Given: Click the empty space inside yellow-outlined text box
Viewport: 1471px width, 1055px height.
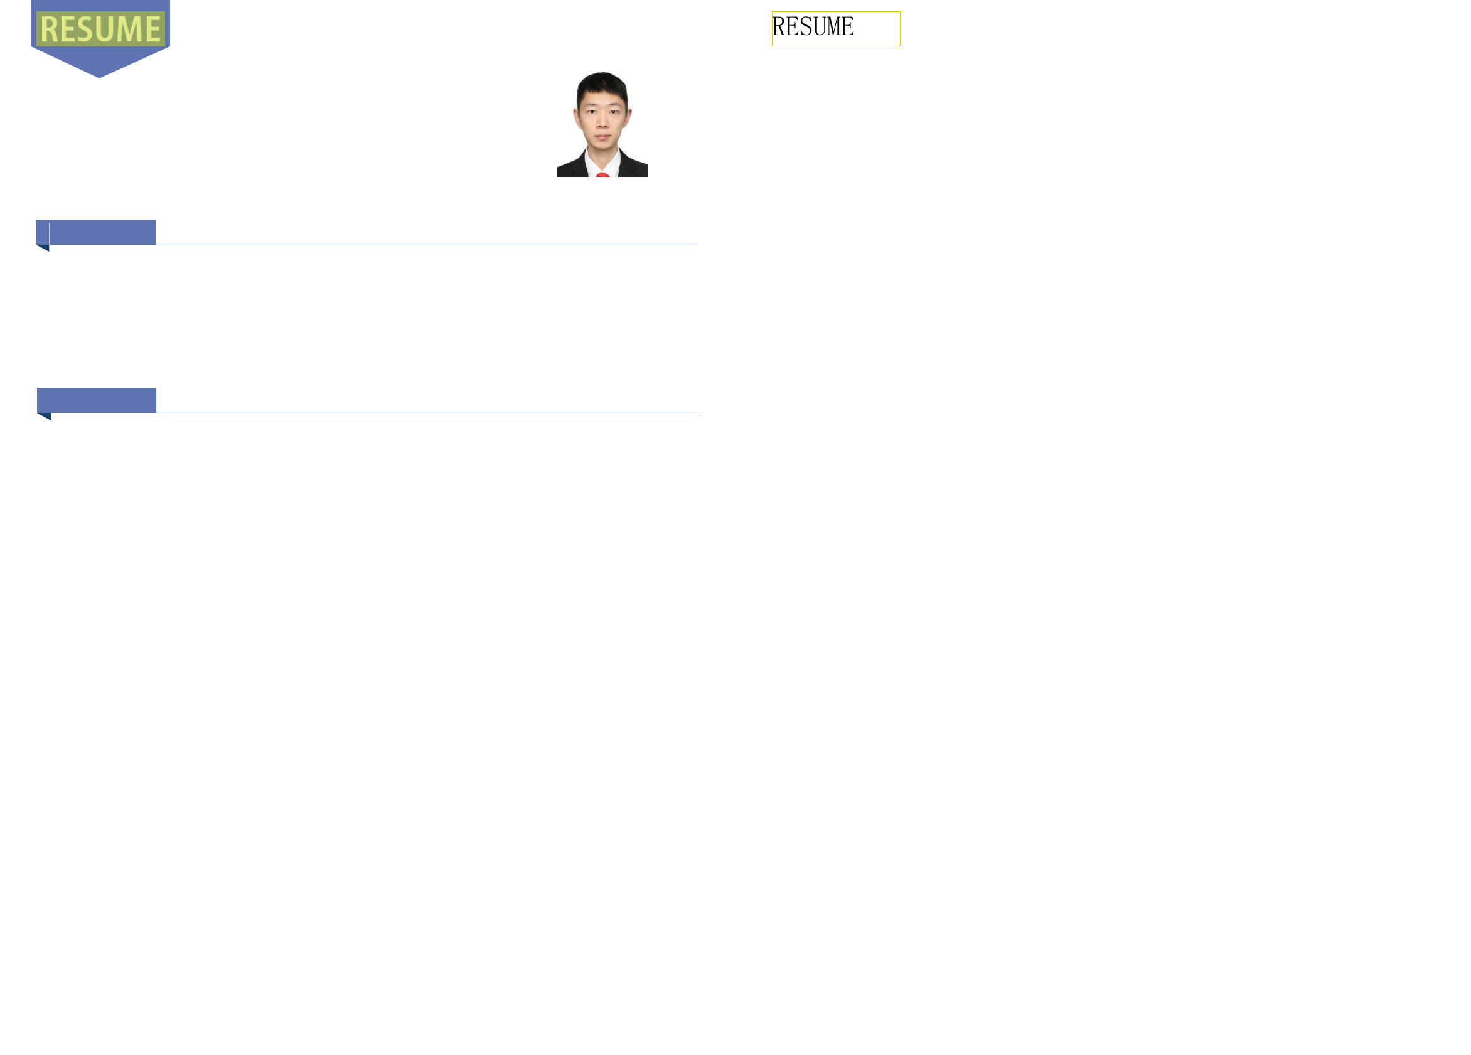Looking at the screenshot, I should pyautogui.click(x=877, y=28).
